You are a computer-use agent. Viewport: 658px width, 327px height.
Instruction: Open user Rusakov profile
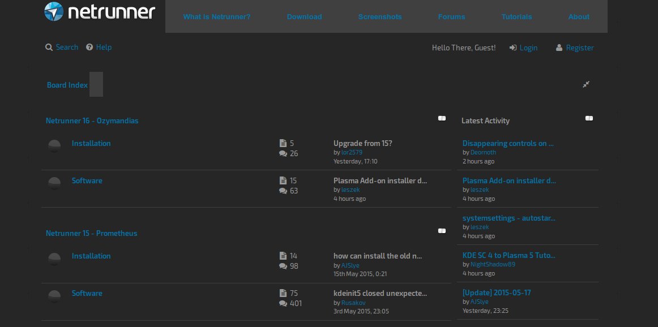(352, 303)
